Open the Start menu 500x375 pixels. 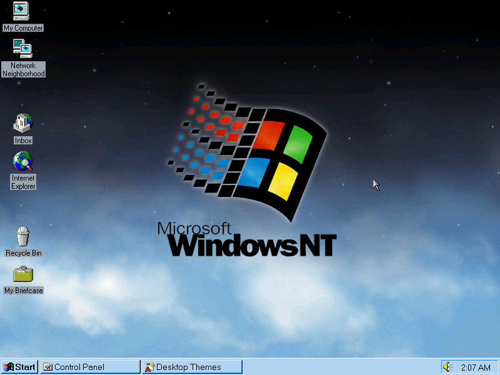coord(19,367)
